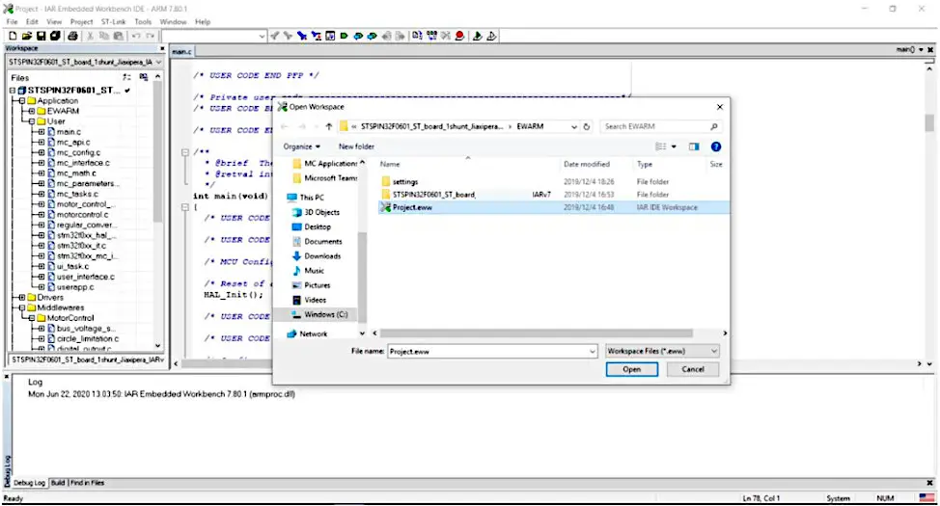Screen dimensions: 940x506
Task: Click the Up folder arrow in dialog
Action: tap(328, 126)
